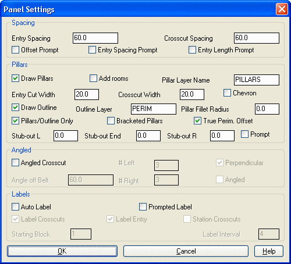Confirm settings with the OK button

(x=62, y=251)
